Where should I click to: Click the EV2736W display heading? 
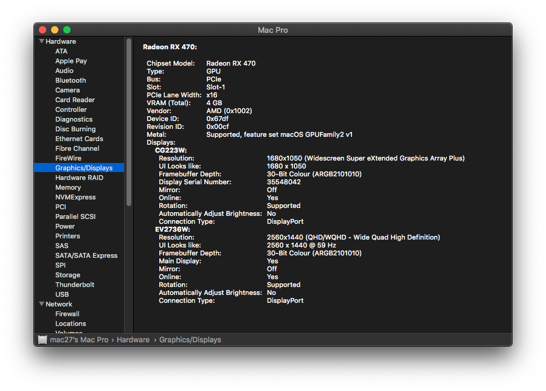[173, 229]
